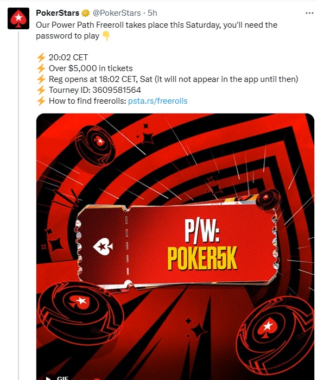The width and height of the screenshot is (317, 380).
Task: Click the pointing-down hand emoji
Action: [106, 36]
